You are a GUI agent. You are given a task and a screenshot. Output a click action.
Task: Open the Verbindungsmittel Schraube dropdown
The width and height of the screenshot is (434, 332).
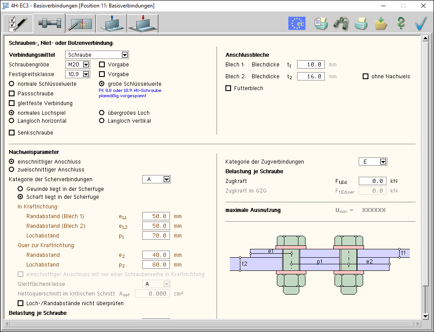tap(125, 55)
